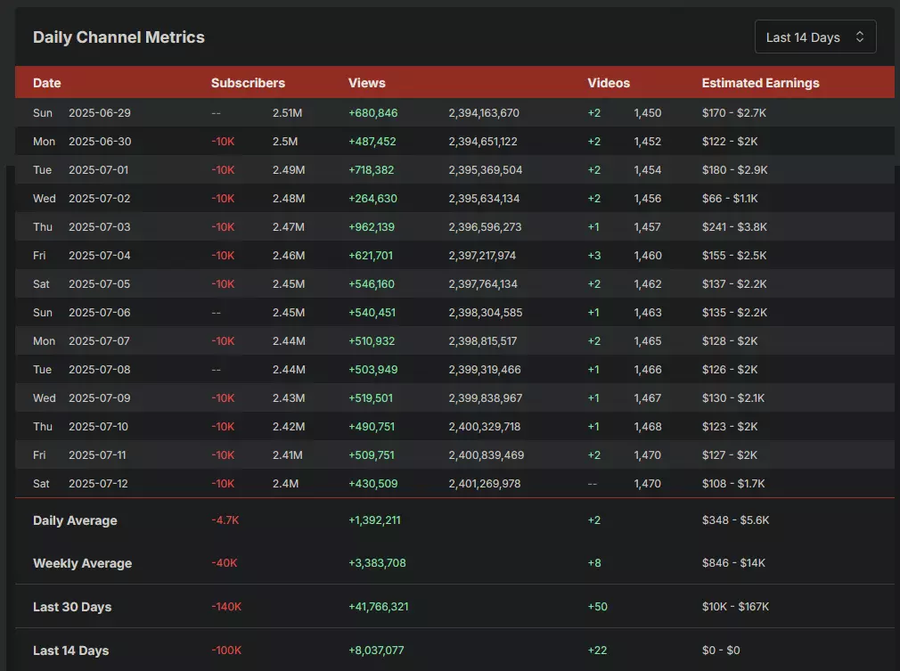Click the Estimated Earnings column header
Viewport: 900px width, 671px height.
760,83
